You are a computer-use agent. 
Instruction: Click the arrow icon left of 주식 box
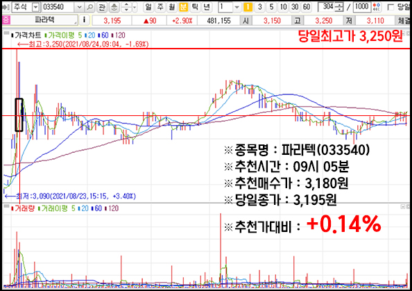(x=6, y=7)
